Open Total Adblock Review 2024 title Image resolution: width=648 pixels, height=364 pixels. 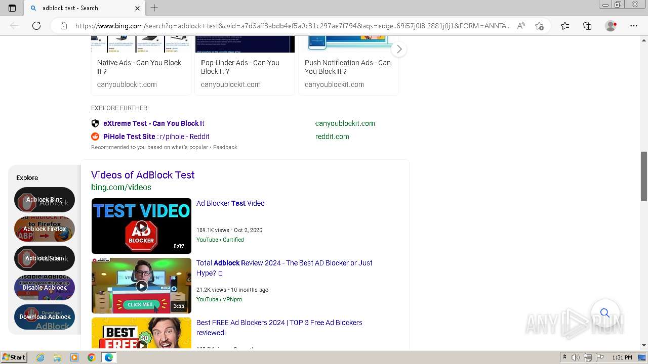tap(285, 268)
